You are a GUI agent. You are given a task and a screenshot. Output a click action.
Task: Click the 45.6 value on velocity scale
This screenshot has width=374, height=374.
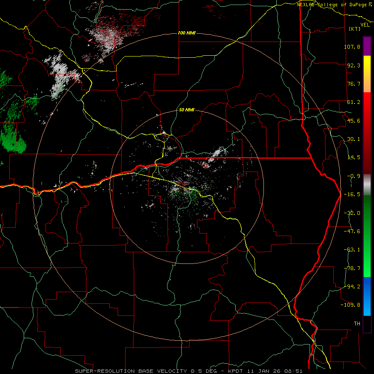click(354, 121)
